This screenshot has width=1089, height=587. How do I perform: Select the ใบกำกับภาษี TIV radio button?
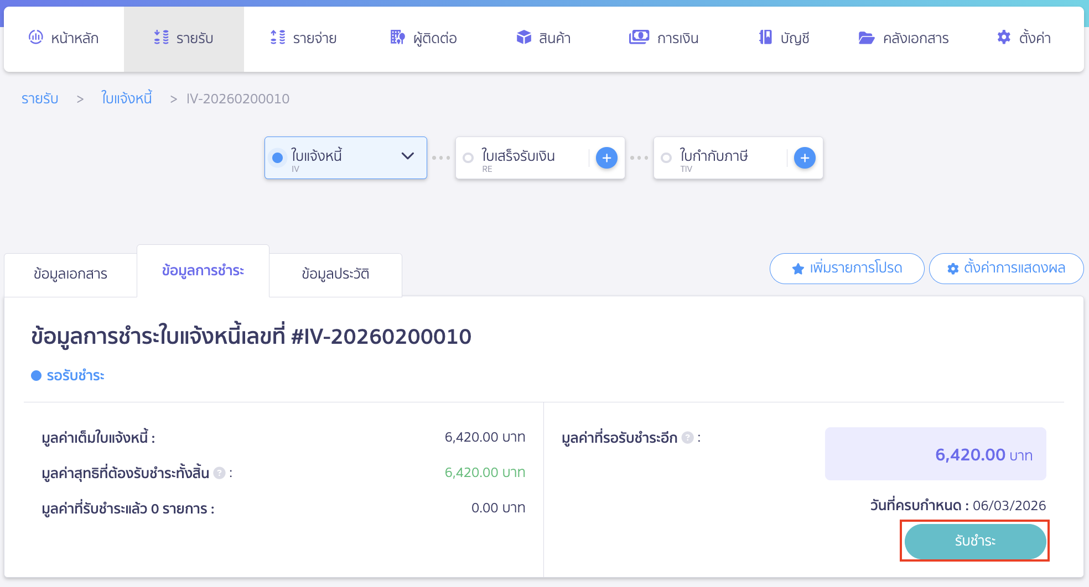point(666,158)
